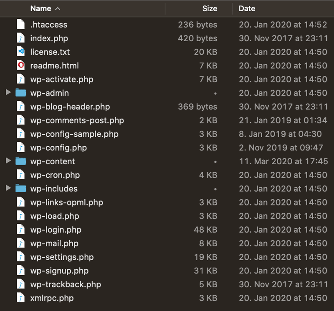Click the wp-content folder icon
334x311 pixels.
click(20, 161)
